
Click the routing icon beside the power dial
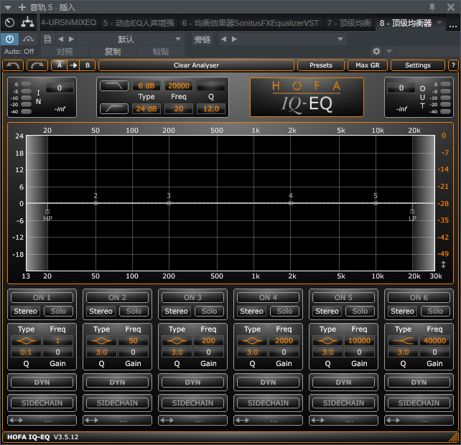coord(27,23)
